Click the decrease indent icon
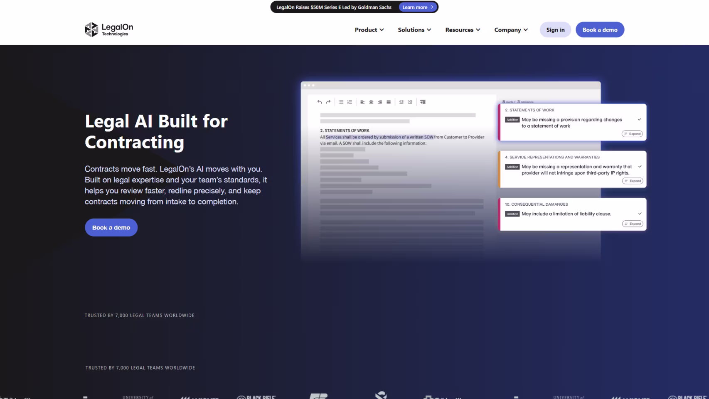709x399 pixels. 401,102
